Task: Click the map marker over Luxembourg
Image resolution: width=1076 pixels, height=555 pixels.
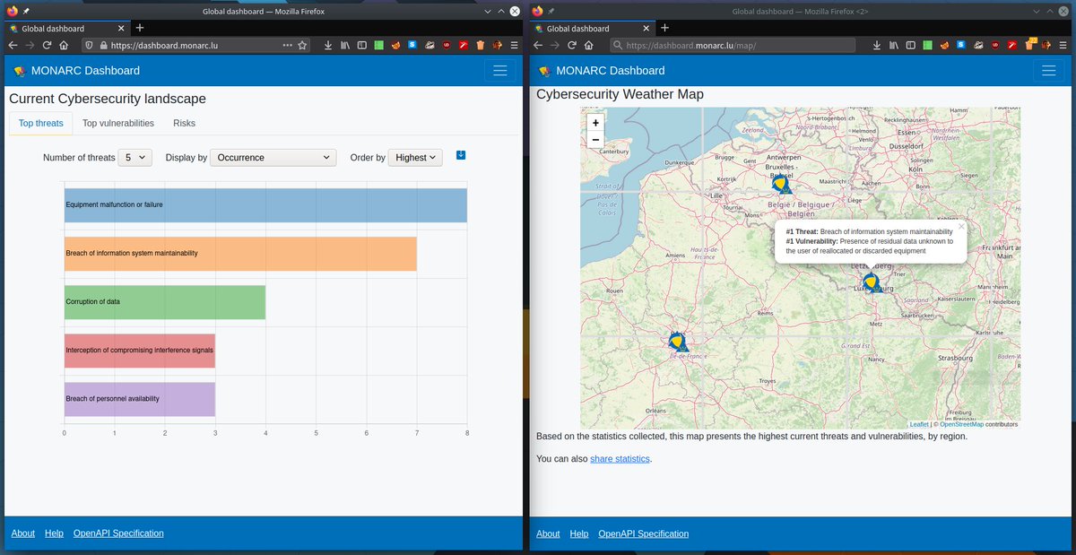Action: click(x=871, y=282)
